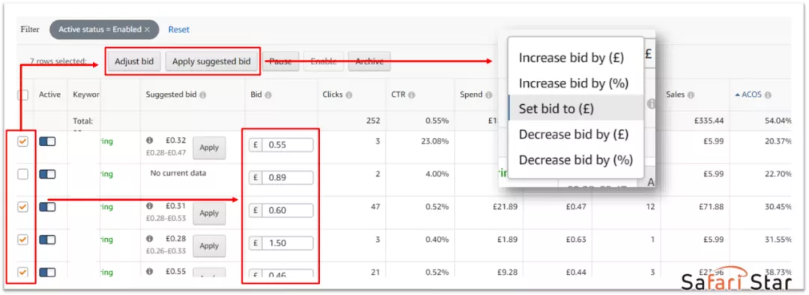Select Increase bid by (£) option
The width and height of the screenshot is (809, 295).
pyautogui.click(x=576, y=58)
